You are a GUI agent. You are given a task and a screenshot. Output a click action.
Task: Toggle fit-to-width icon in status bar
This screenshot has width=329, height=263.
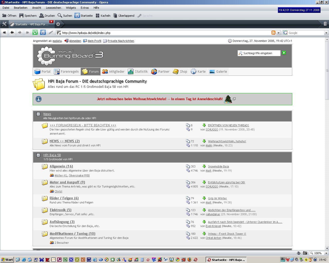point(299,253)
